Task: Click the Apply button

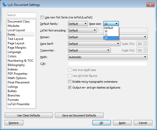Action: 122,123
